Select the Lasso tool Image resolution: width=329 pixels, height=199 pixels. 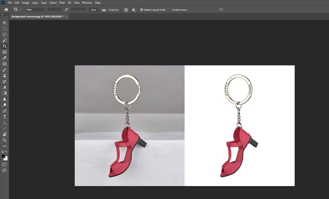tap(4, 34)
